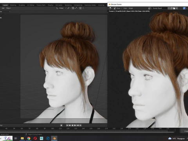The width and height of the screenshot is (188, 141).
Task: Jump to the start frame in timeline
Action: point(67,125)
